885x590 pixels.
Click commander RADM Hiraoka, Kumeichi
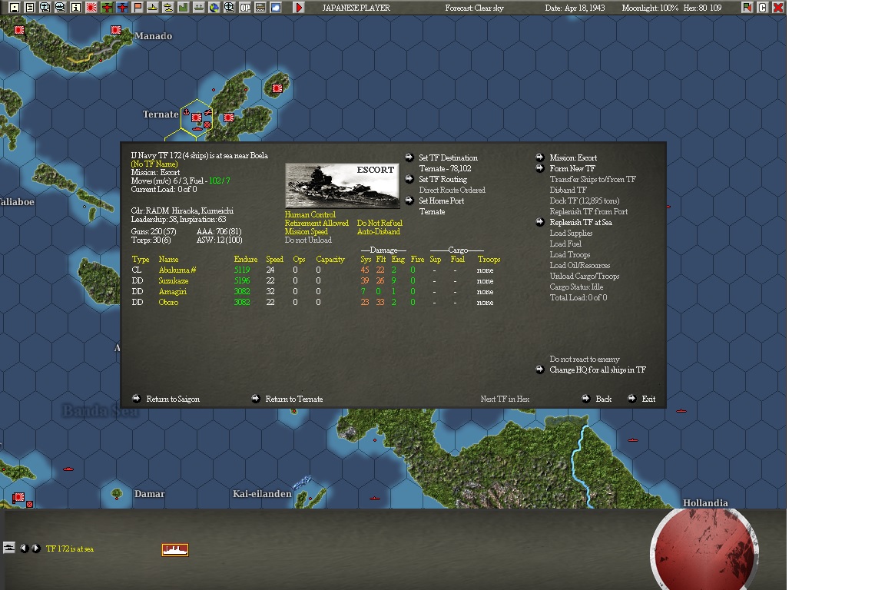click(182, 210)
